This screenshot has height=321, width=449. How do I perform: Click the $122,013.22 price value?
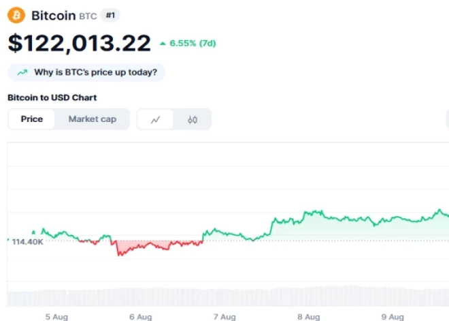(x=79, y=43)
